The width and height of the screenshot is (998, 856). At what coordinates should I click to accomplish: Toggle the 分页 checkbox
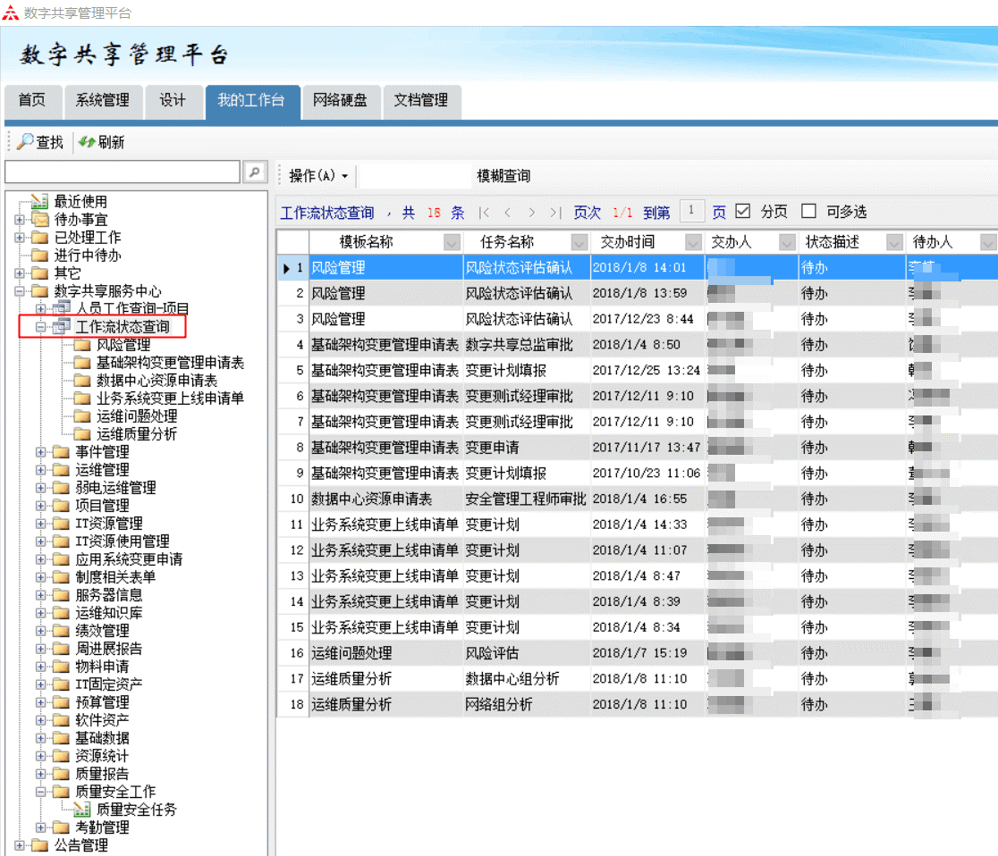point(742,212)
